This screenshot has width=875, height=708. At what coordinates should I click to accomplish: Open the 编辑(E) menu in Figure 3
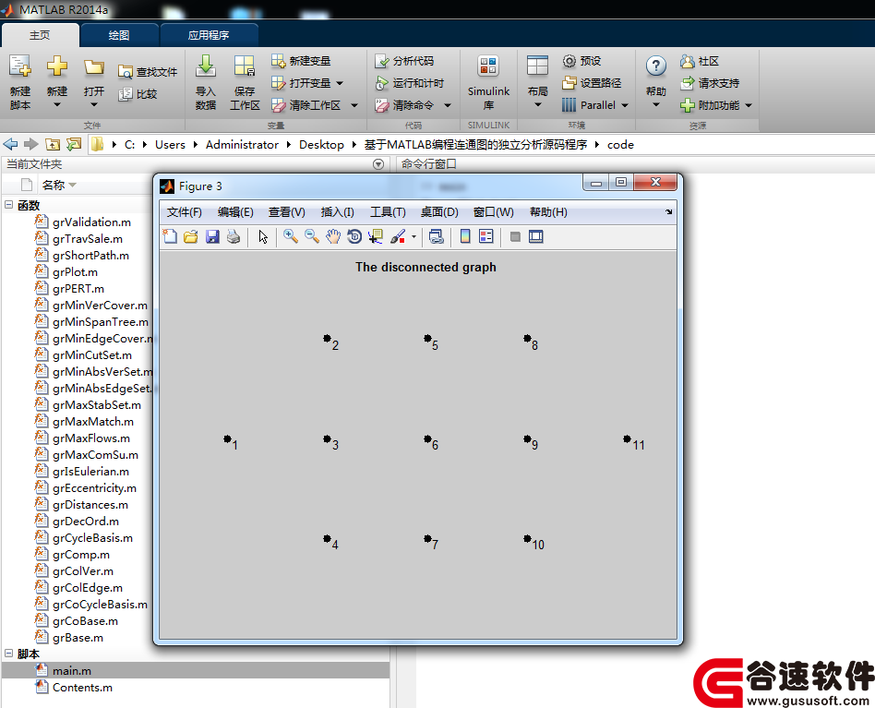point(235,212)
